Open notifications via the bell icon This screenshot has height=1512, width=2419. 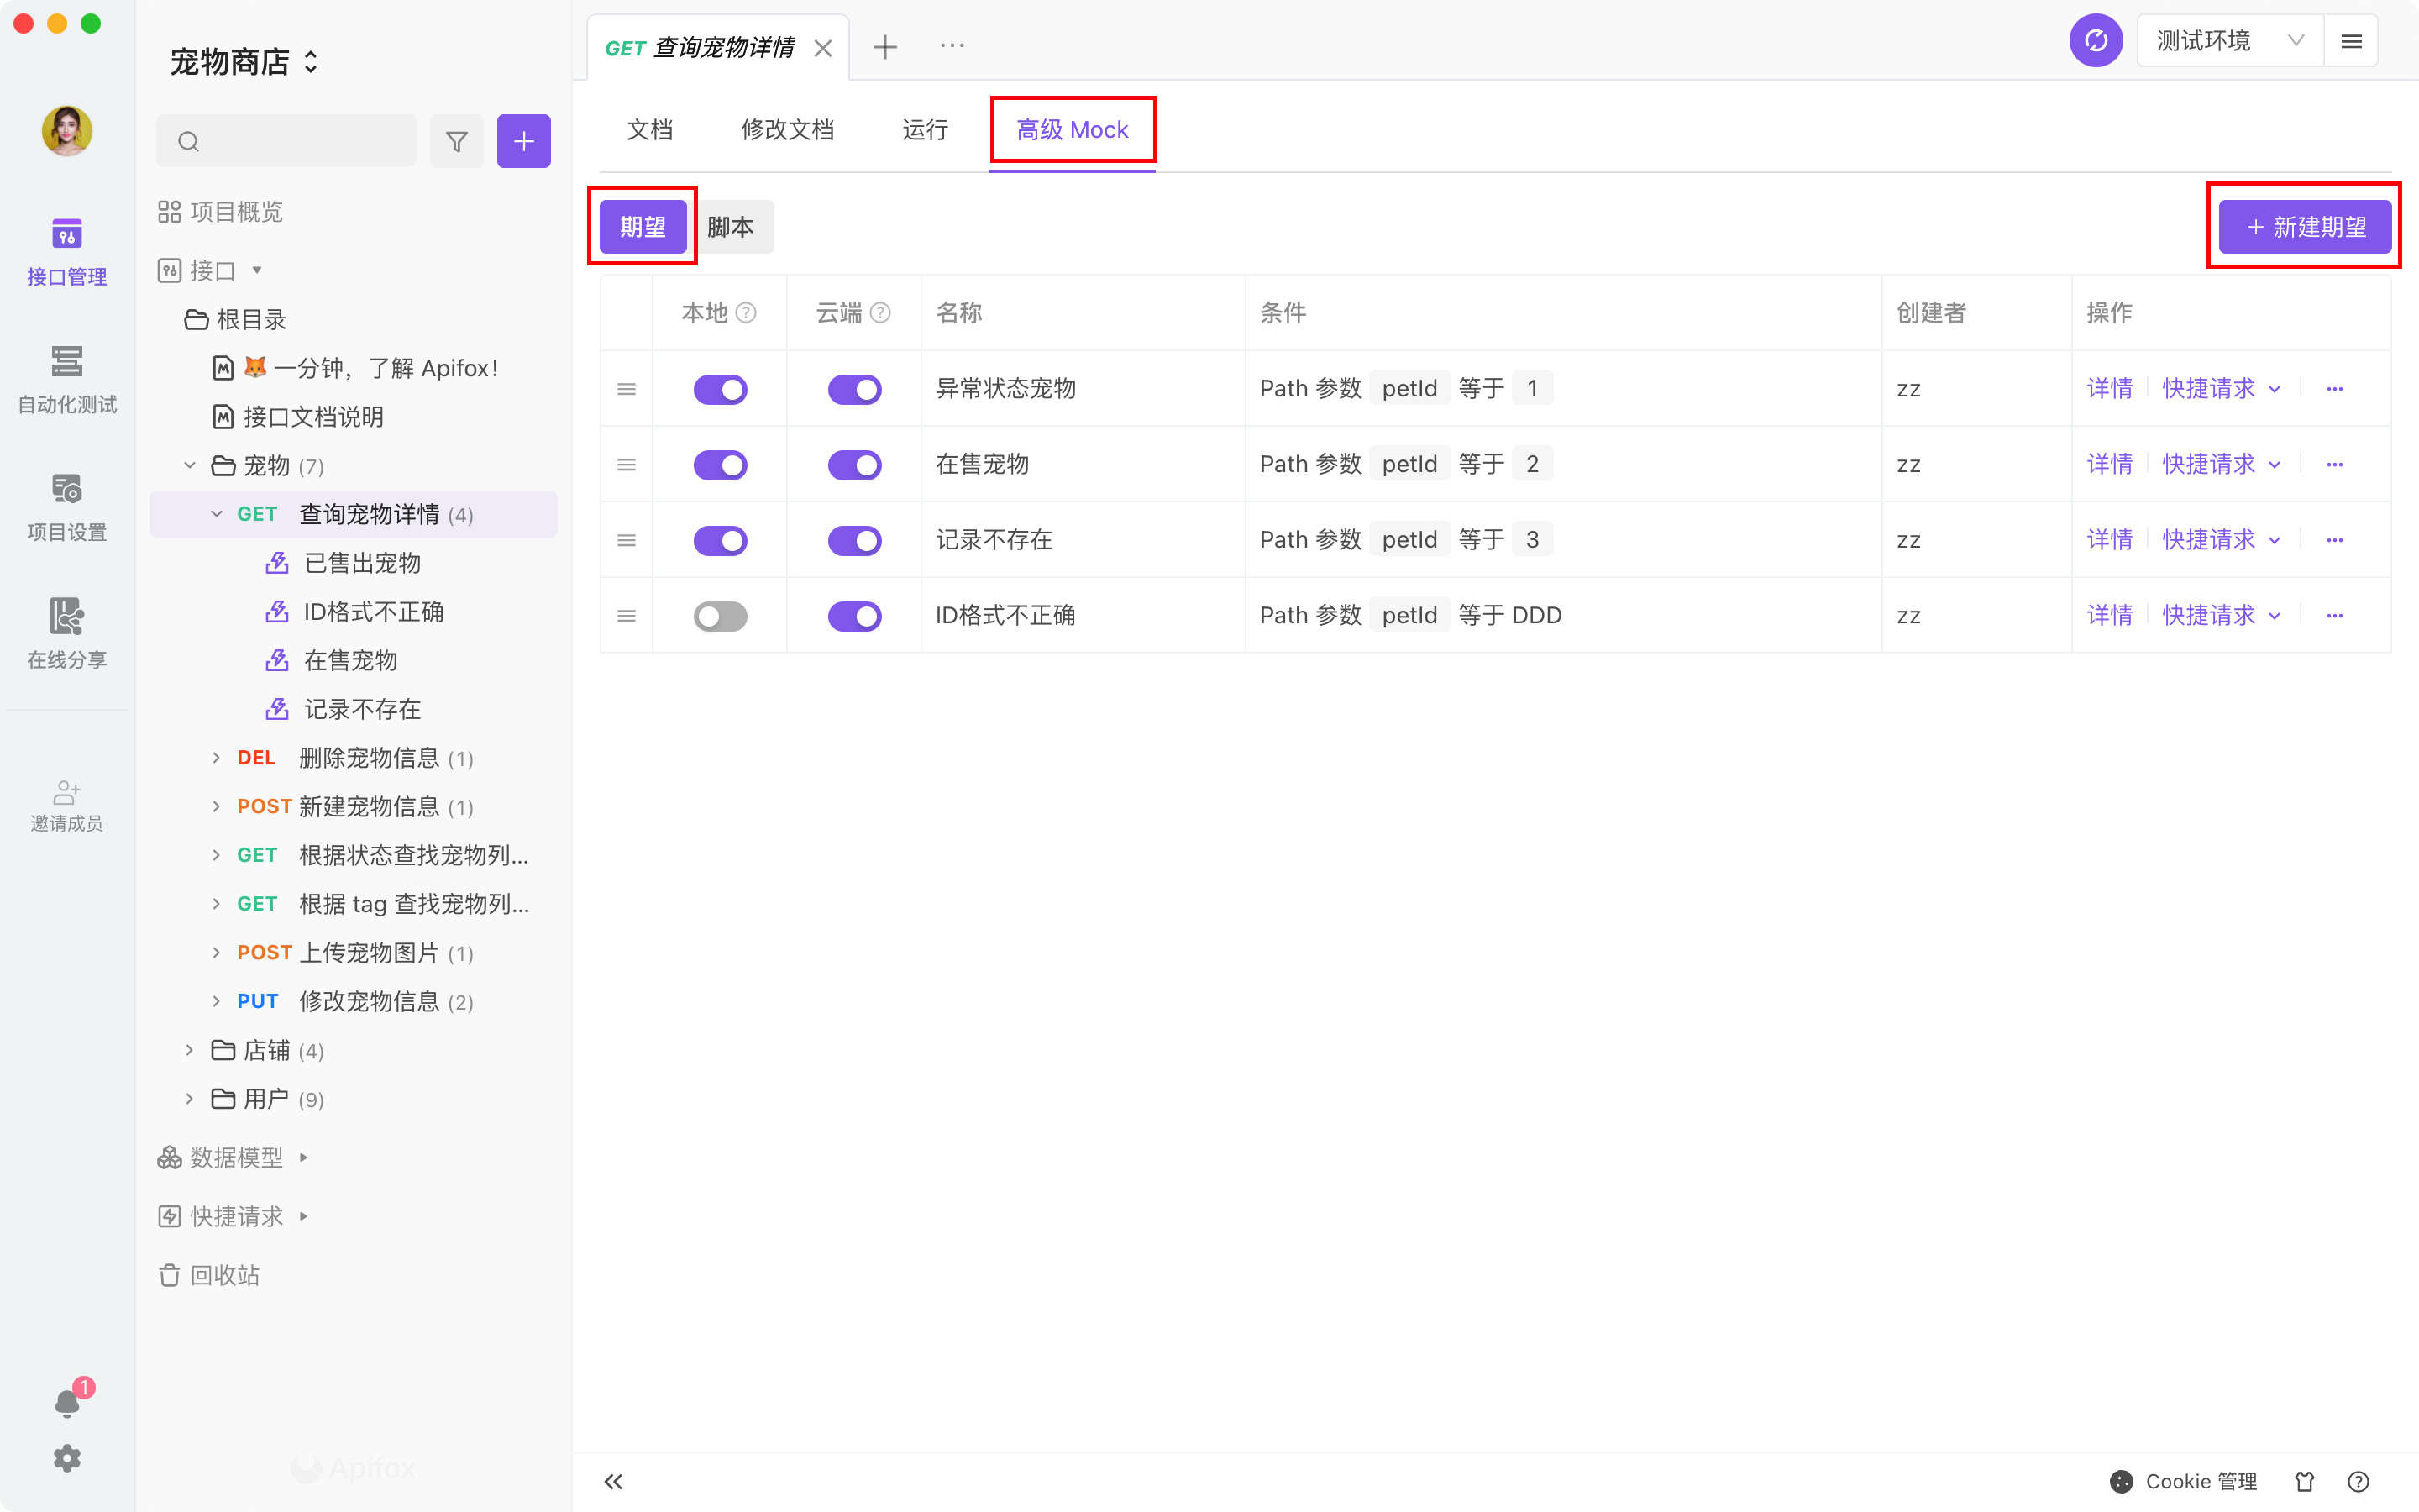66,1402
